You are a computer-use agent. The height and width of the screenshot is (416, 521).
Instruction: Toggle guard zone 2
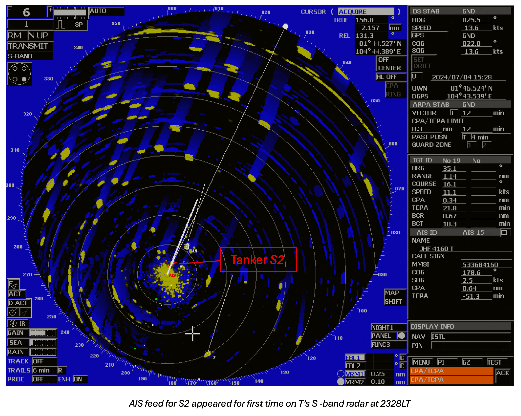(486, 145)
